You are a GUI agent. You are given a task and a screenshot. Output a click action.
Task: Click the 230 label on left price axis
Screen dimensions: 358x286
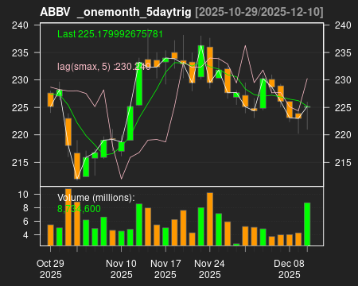20,80
